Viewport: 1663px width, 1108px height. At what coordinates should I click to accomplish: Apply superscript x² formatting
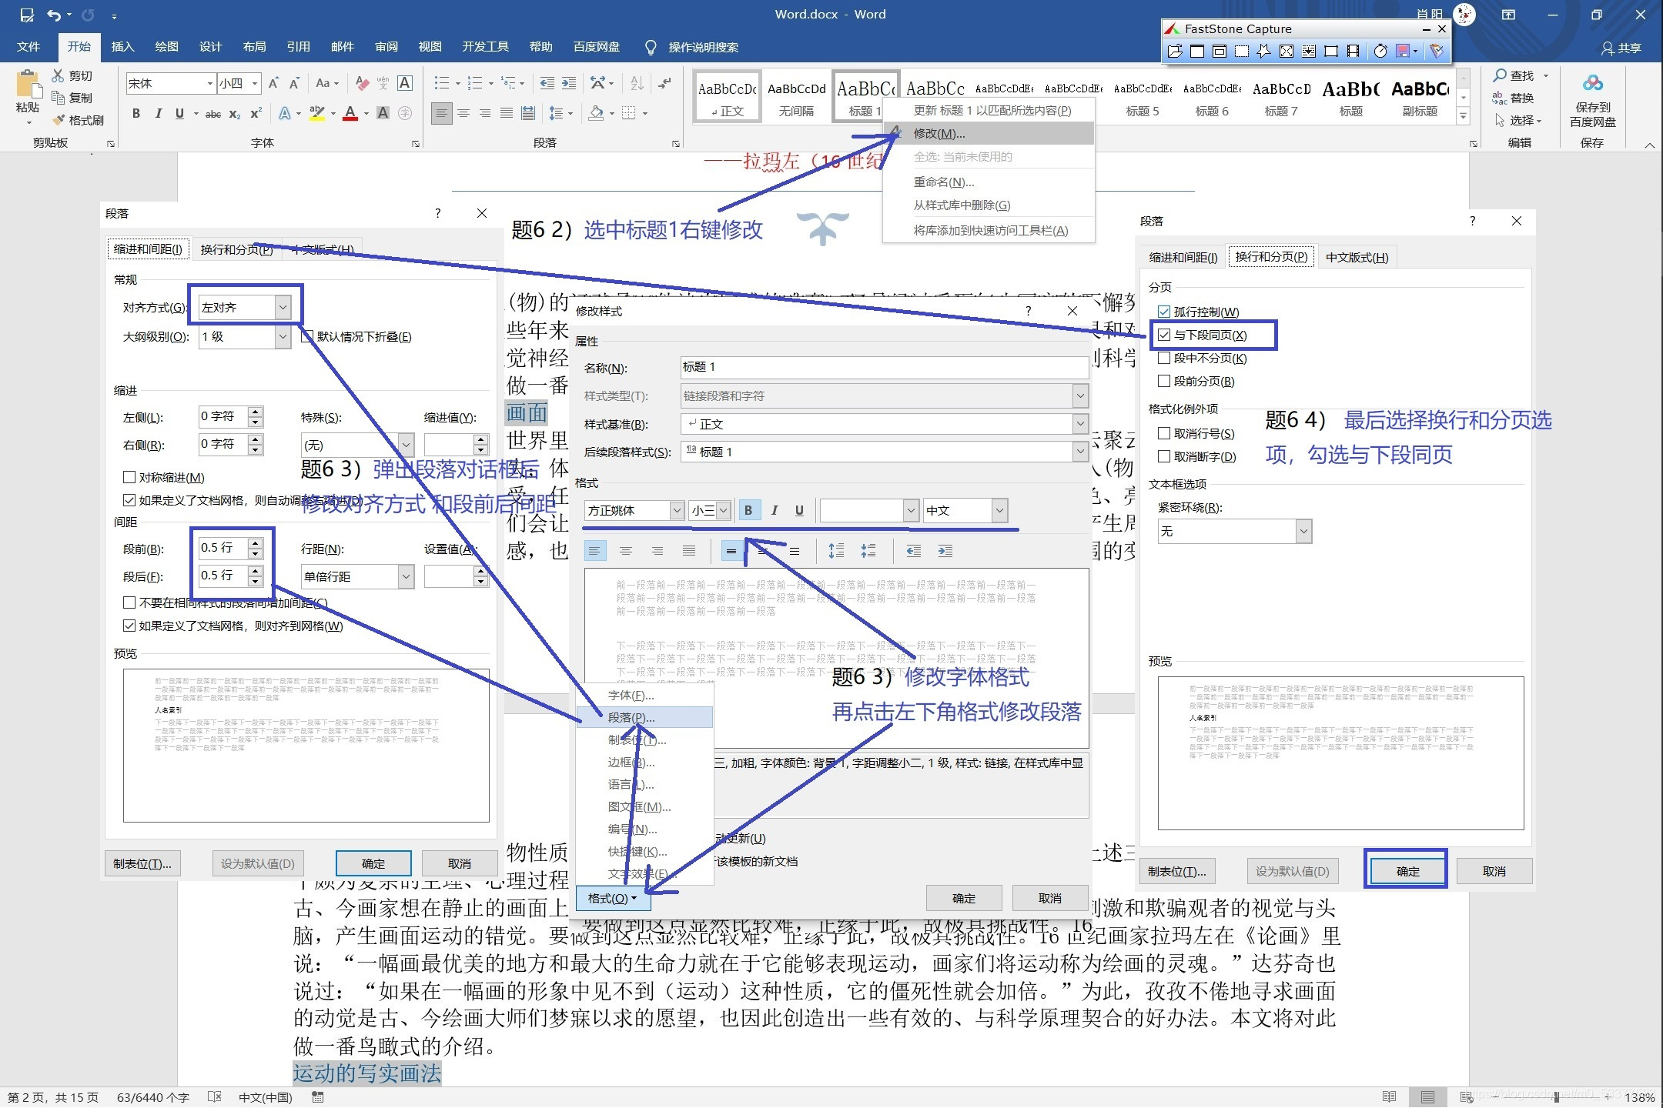point(256,113)
